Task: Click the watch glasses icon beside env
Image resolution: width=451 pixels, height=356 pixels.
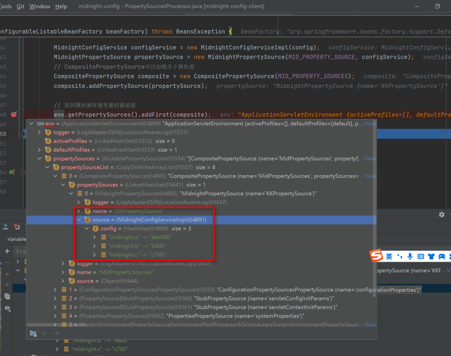Action: (40, 124)
